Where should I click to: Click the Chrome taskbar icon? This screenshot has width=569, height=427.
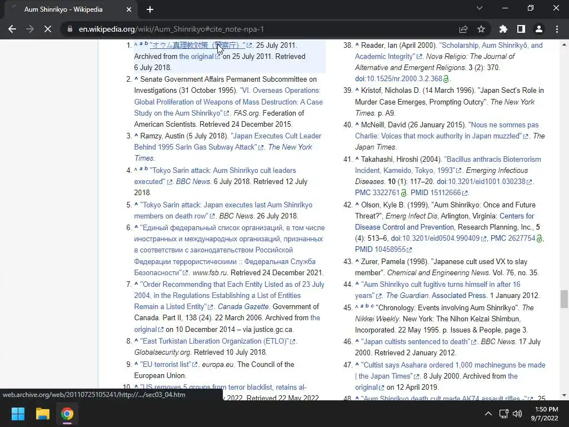point(67,414)
